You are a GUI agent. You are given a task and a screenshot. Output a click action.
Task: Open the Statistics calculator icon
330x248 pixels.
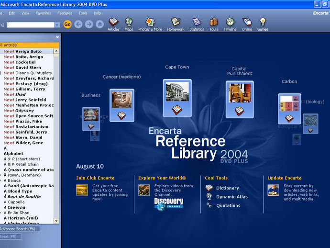pyautogui.click(x=197, y=24)
